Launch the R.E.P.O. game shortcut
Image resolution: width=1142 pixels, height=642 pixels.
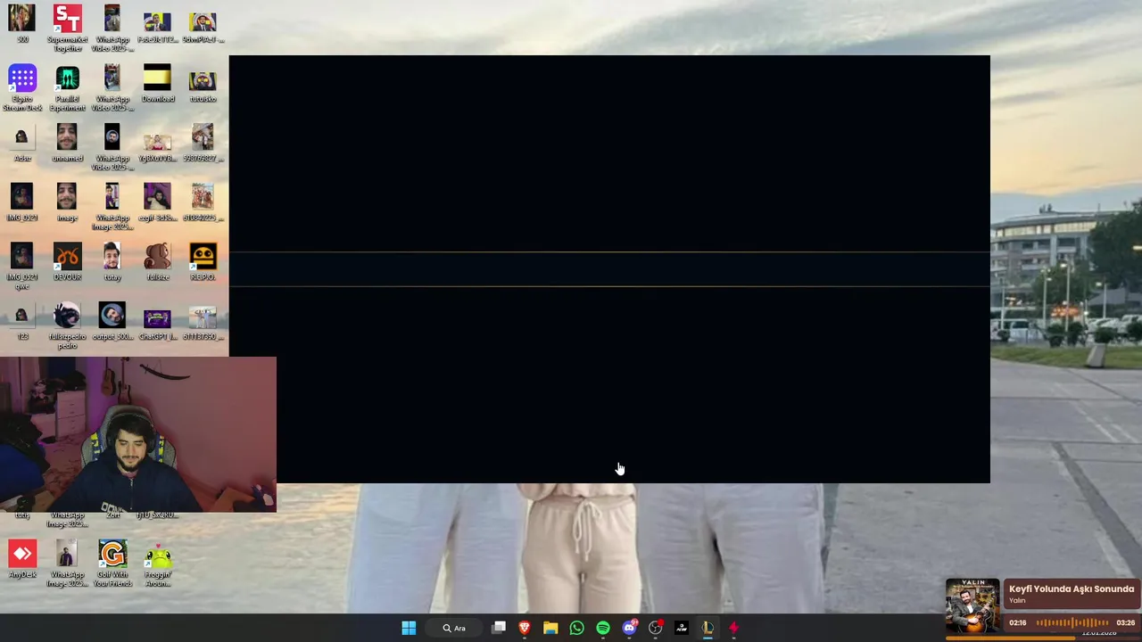(x=203, y=262)
